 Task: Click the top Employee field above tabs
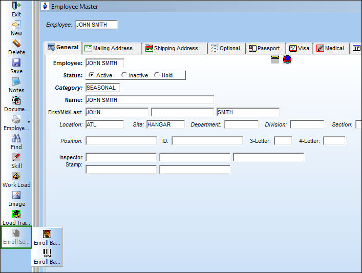point(97,25)
